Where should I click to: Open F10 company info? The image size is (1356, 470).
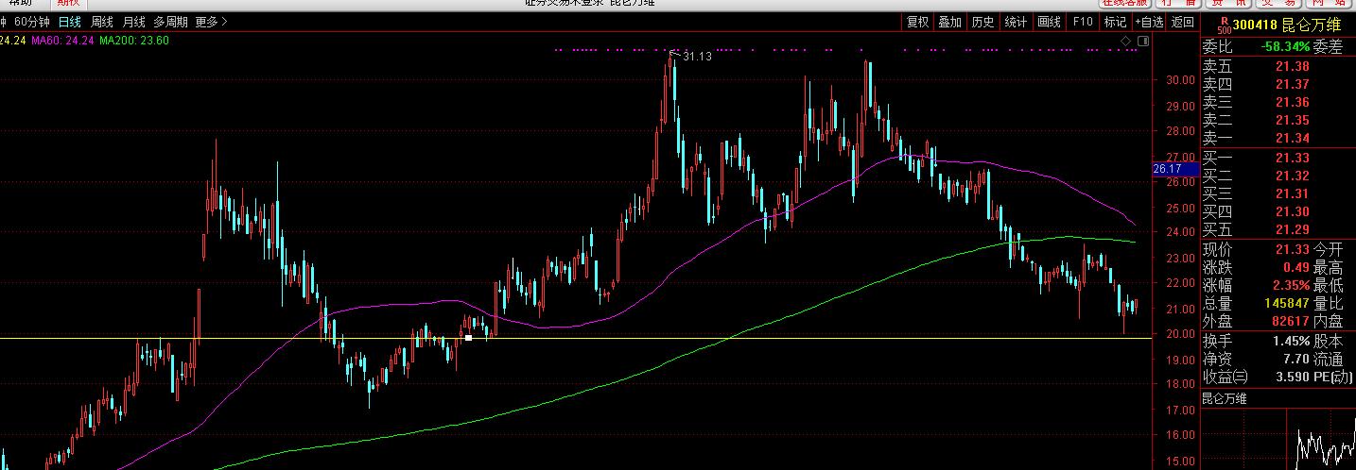1083,22
